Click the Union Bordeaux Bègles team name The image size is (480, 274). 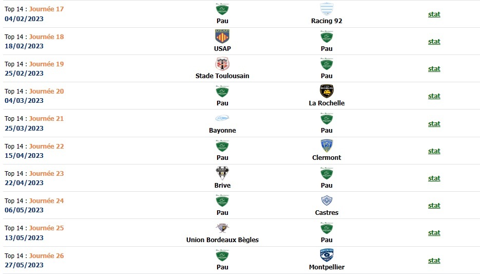222,240
